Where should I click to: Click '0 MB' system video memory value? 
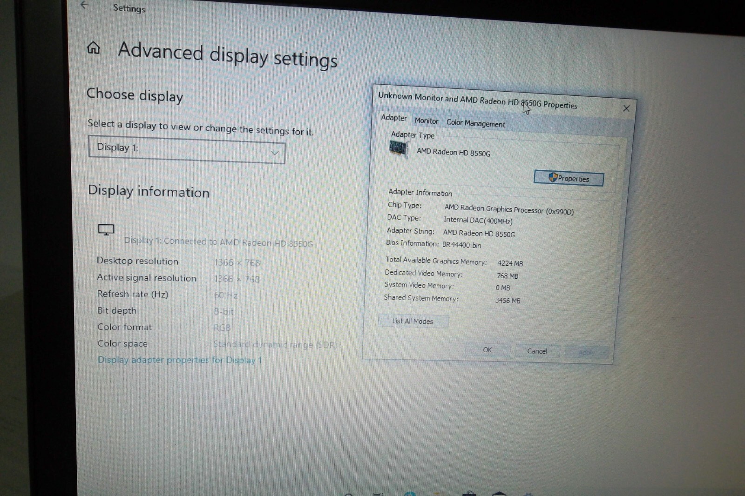[503, 288]
